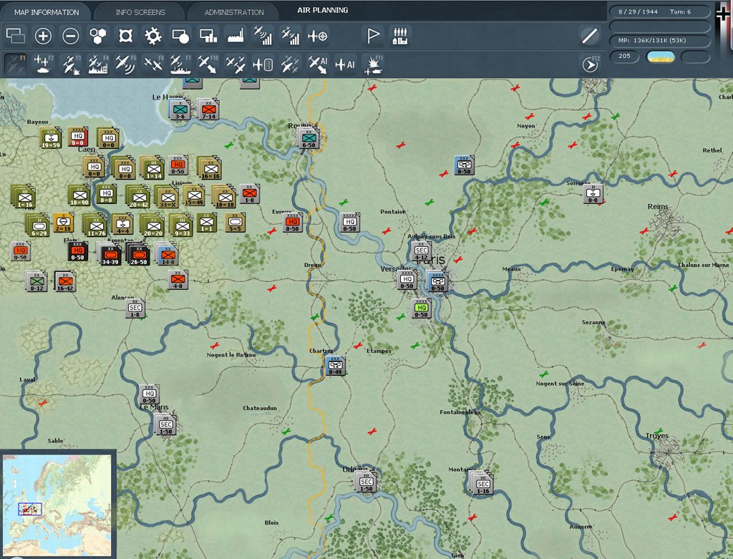Open the plane with list air directive icon
The height and width of the screenshot is (559, 733).
coord(263,64)
